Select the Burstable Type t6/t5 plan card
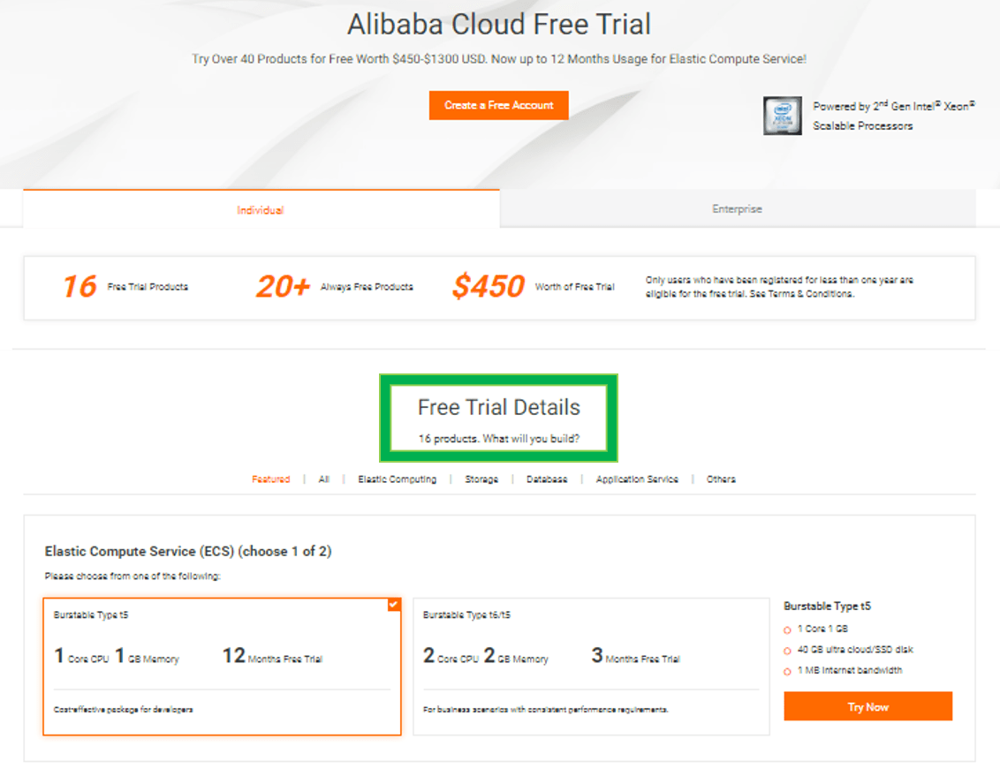This screenshot has height=769, width=1000. click(590, 667)
